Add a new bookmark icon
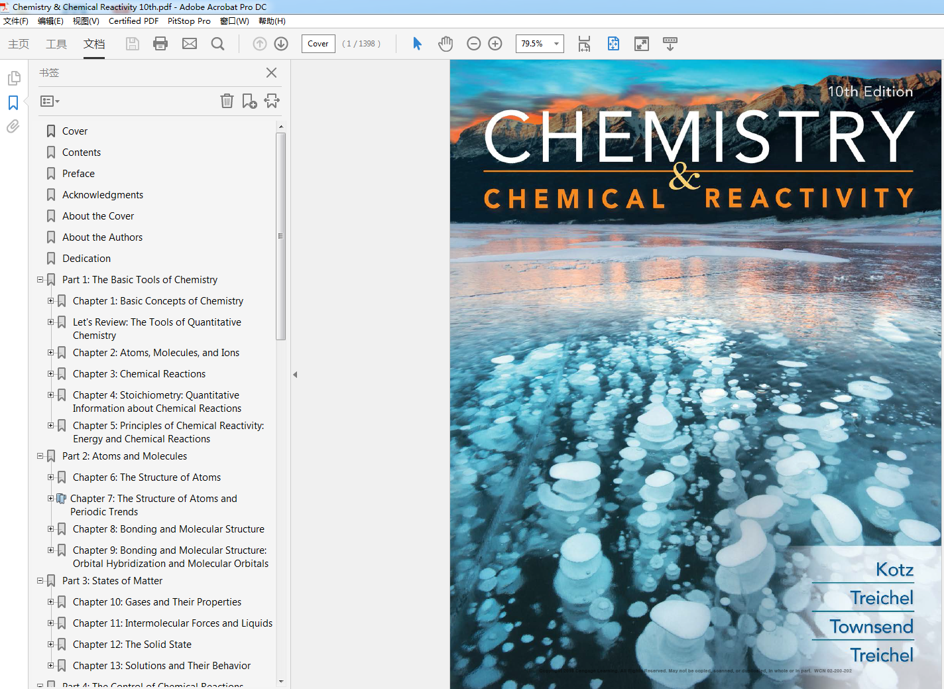Viewport: 944px width, 689px height. (249, 101)
